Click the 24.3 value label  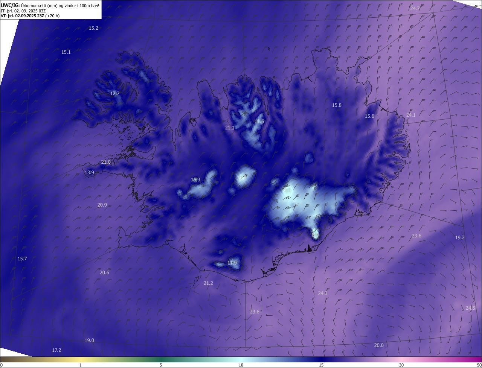click(323, 293)
